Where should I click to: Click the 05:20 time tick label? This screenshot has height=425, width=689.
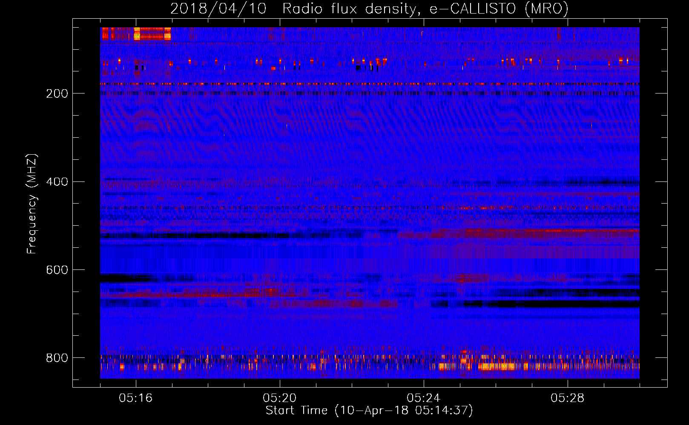coord(279,398)
